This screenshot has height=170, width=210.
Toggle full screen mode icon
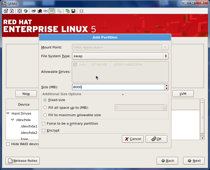(x=20, y=11)
